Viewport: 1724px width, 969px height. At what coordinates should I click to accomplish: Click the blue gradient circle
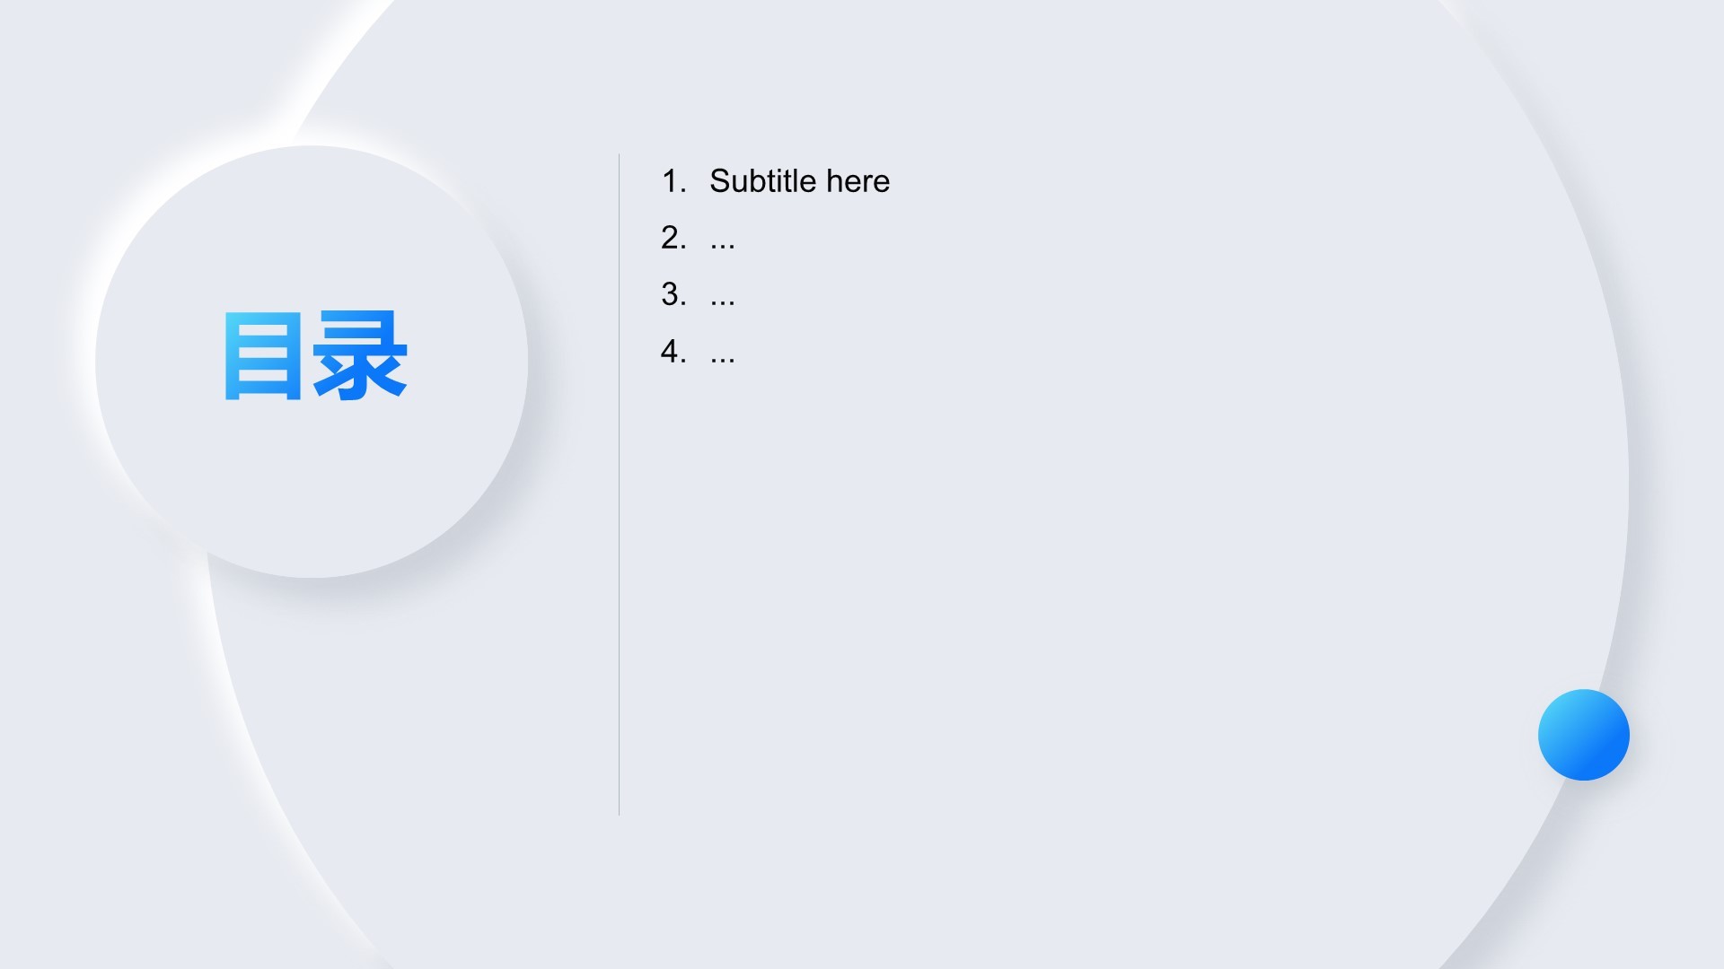pyautogui.click(x=1583, y=735)
